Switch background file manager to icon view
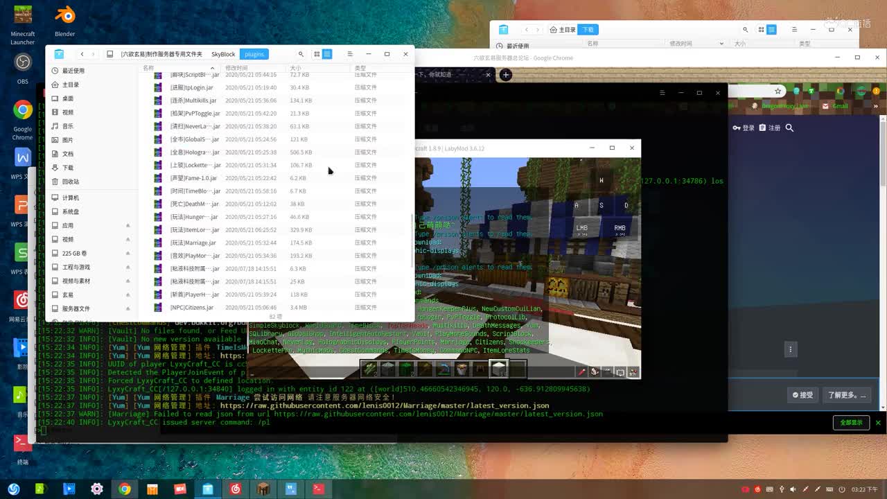Screen dimensions: 887x499 pos(762,30)
